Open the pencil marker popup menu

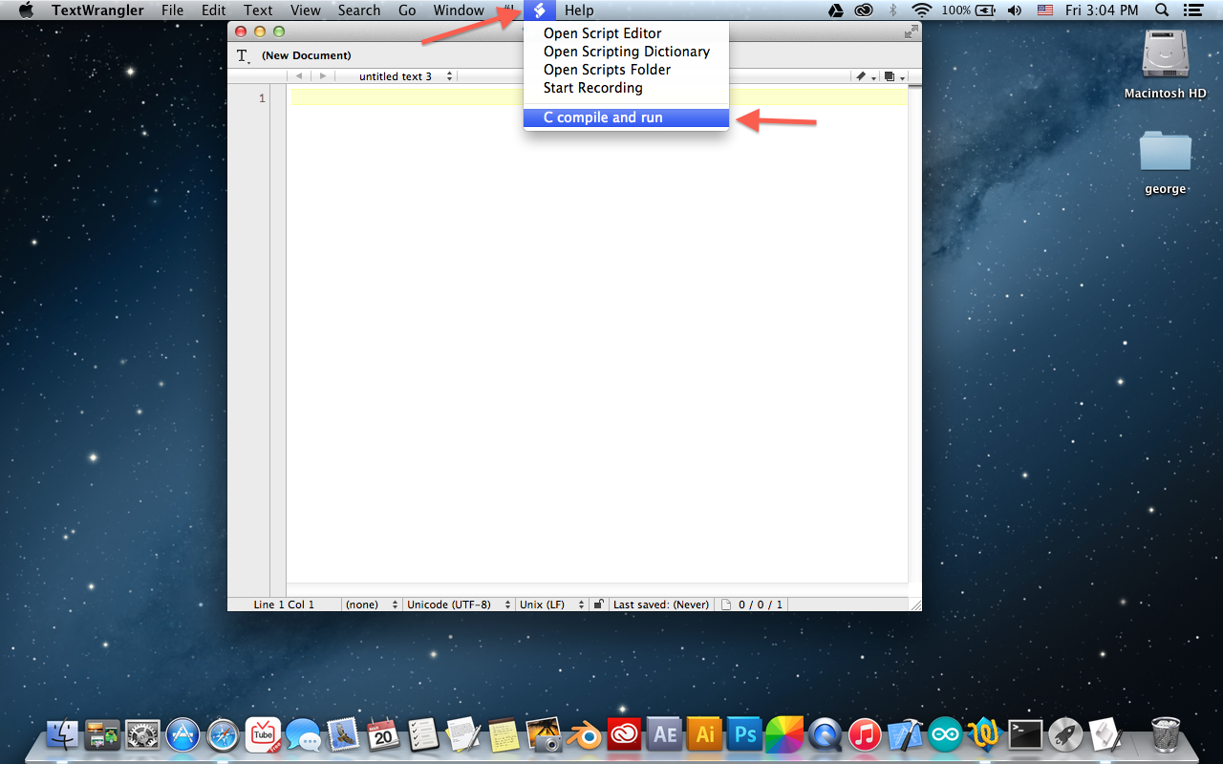864,76
